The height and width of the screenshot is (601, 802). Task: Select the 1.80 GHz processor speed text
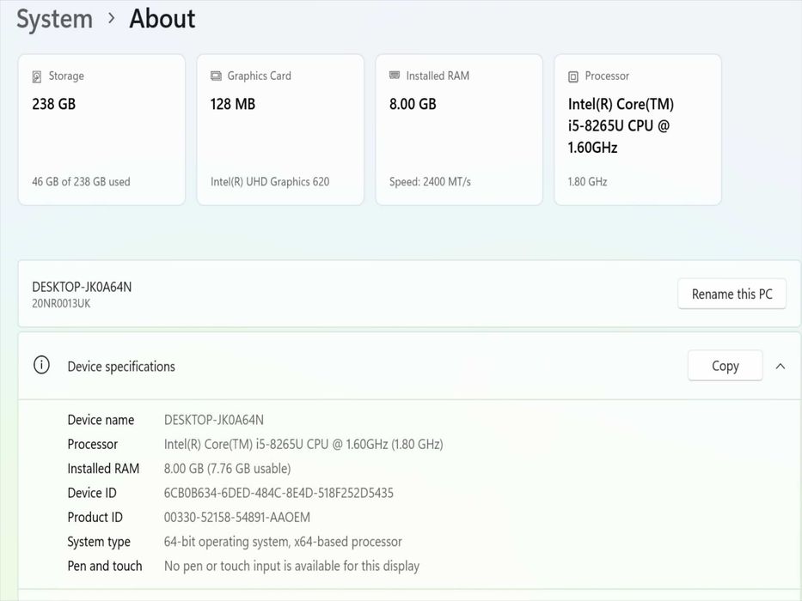[587, 182]
